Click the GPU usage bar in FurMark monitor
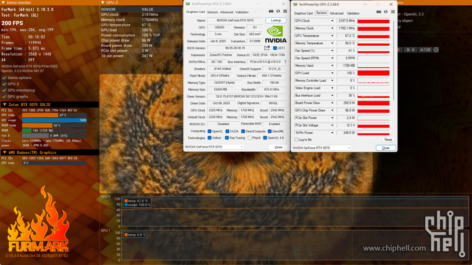472x265 pixels. tap(54, 120)
